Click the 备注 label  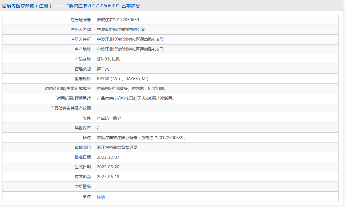87,138
